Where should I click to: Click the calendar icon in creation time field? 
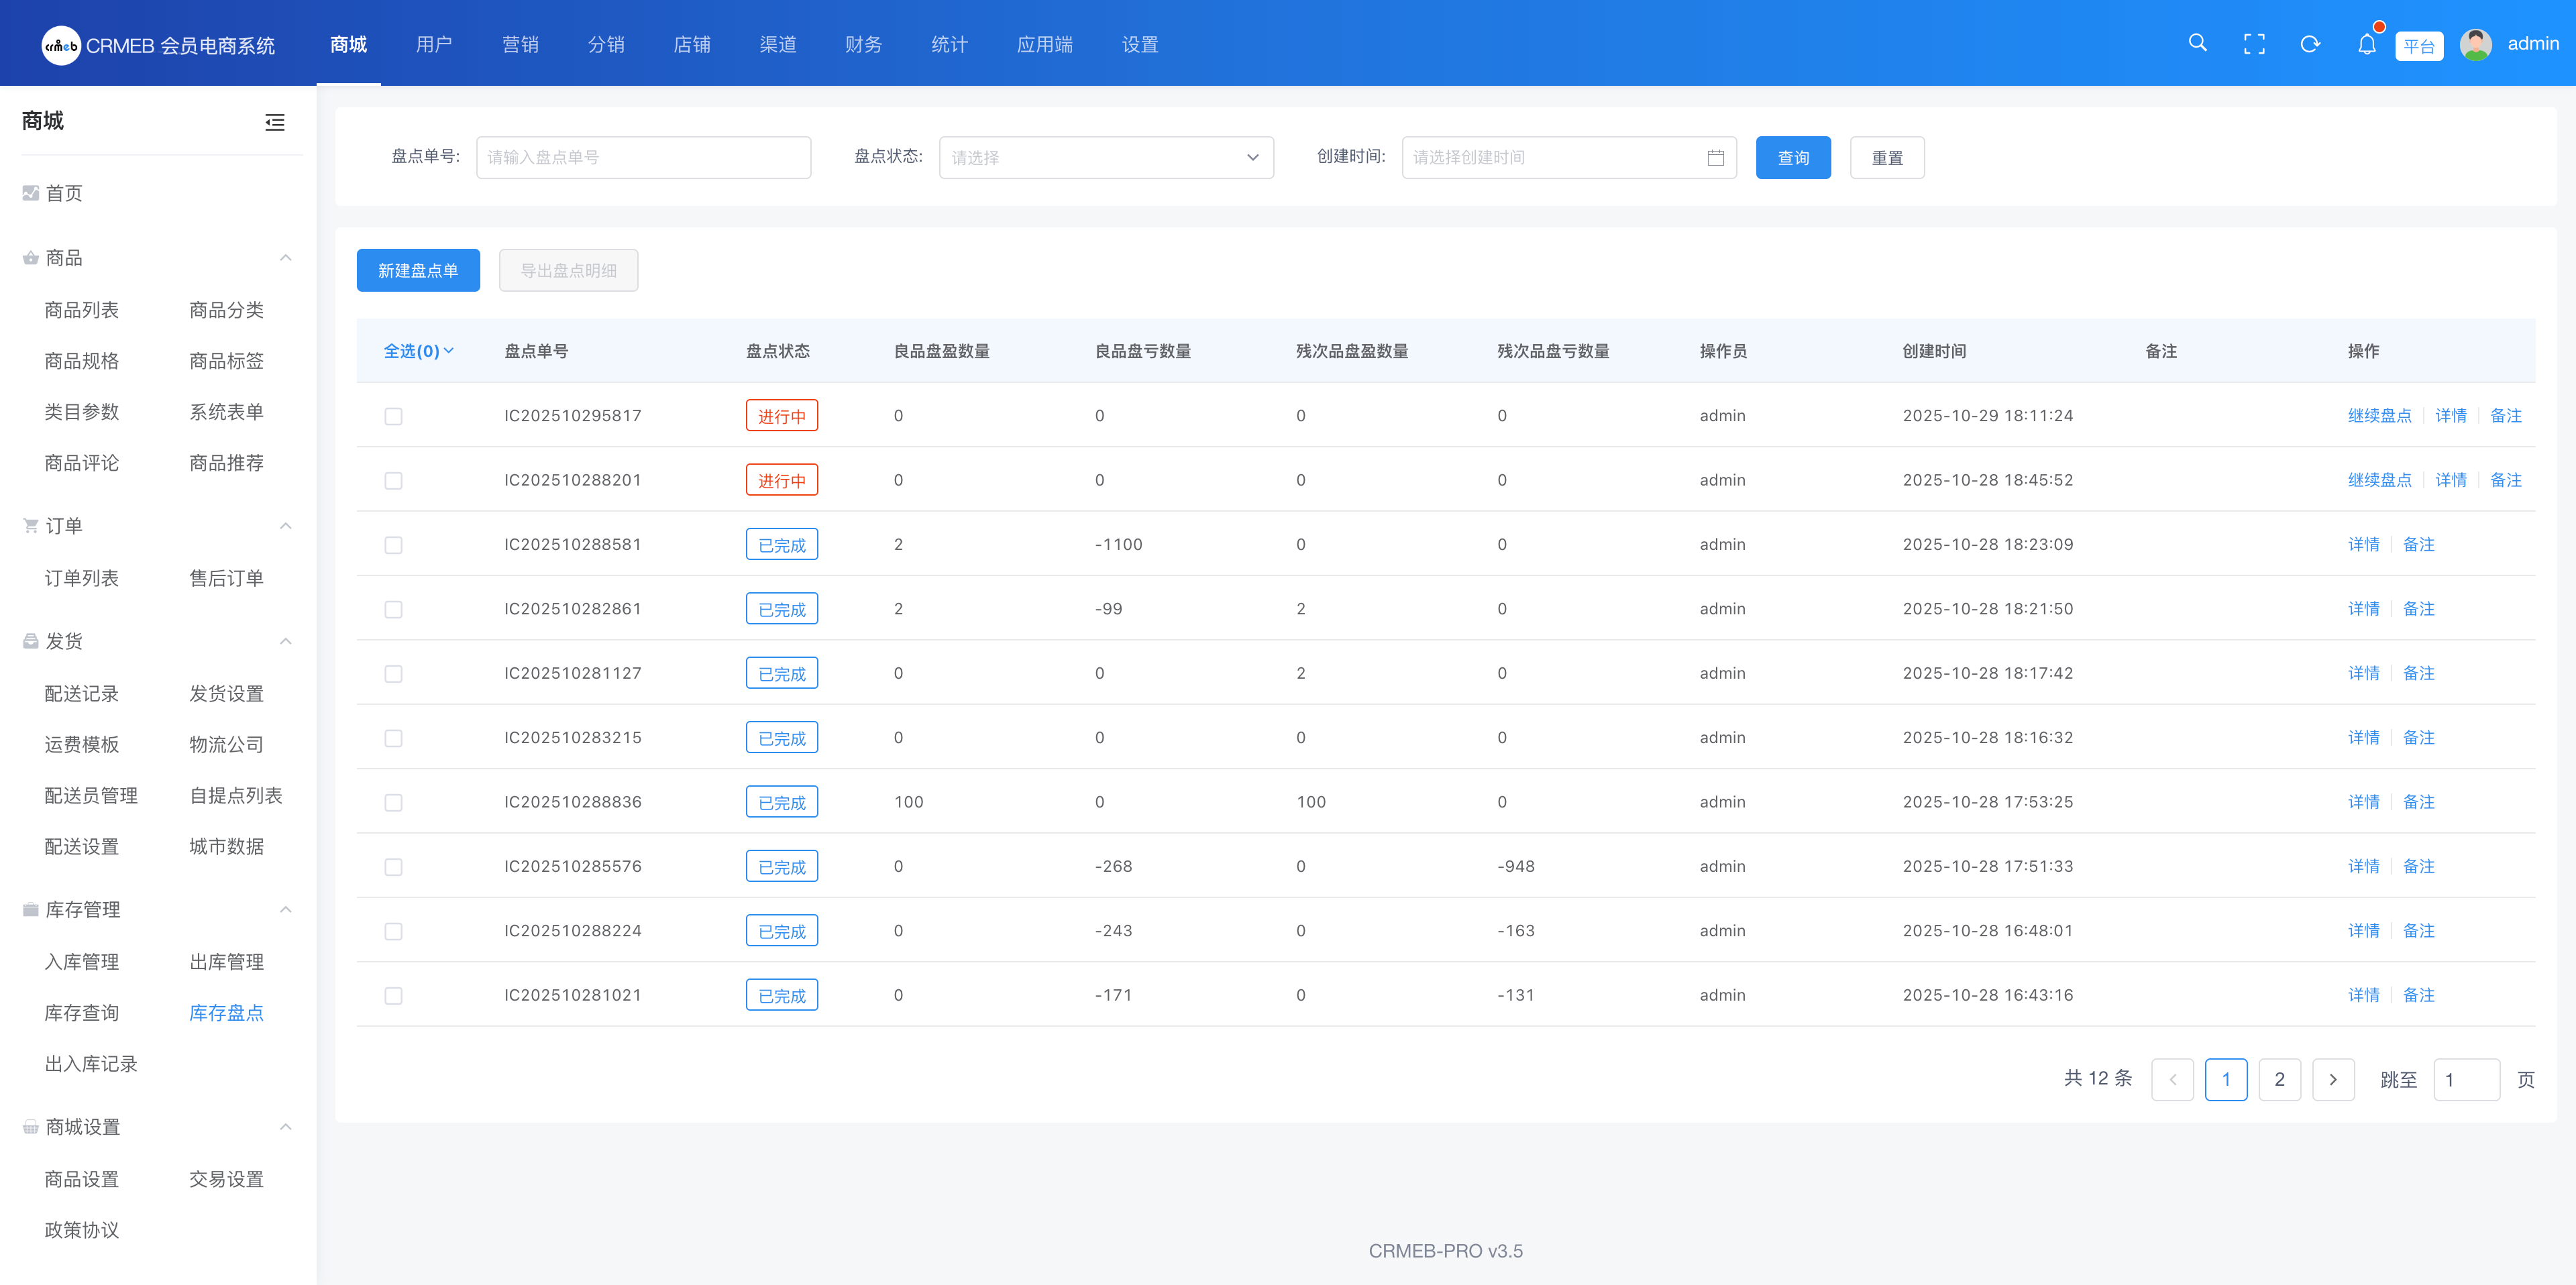(1715, 158)
